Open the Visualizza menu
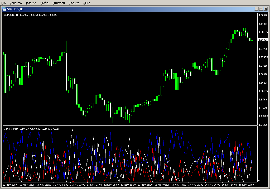Image resolution: width=270 pixels, height=189 pixels. (16, 3)
